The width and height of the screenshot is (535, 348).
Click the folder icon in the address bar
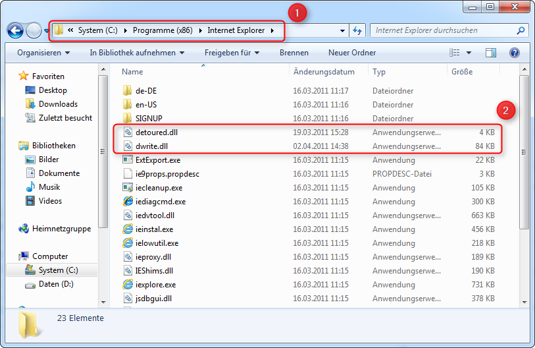[59, 30]
